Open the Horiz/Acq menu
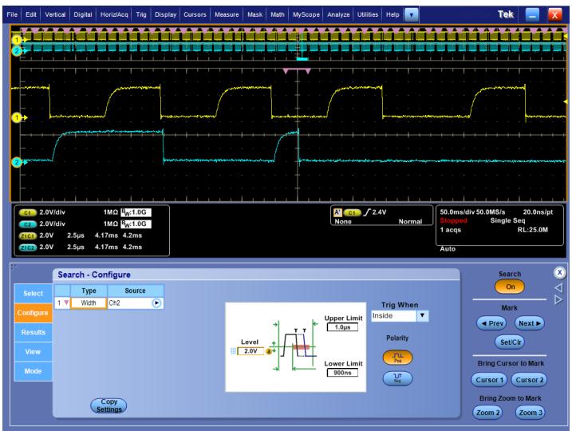 tap(114, 14)
